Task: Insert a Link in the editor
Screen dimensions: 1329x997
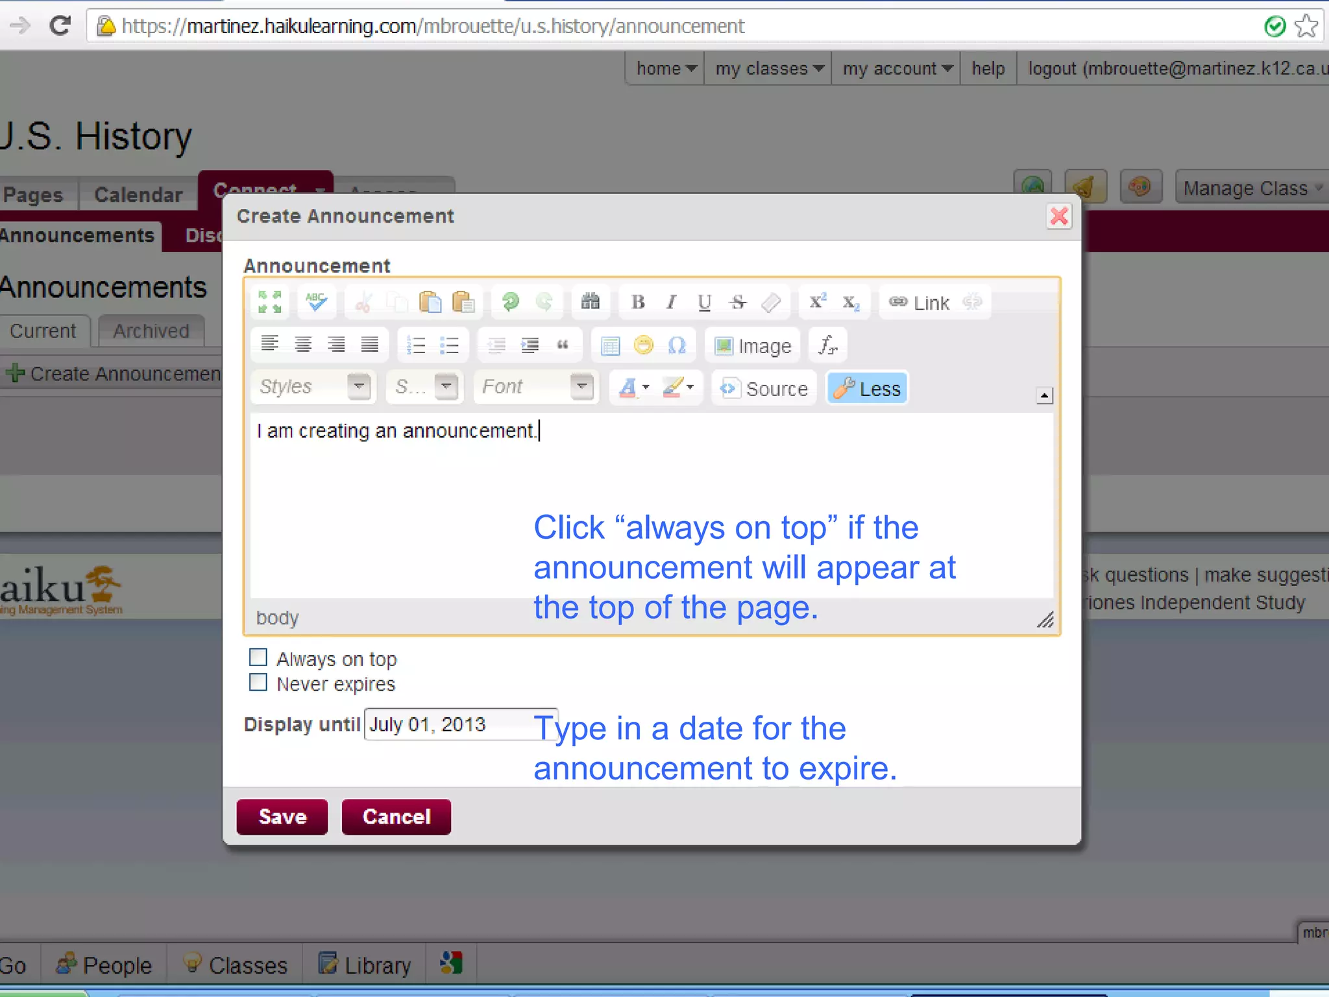Action: point(919,302)
